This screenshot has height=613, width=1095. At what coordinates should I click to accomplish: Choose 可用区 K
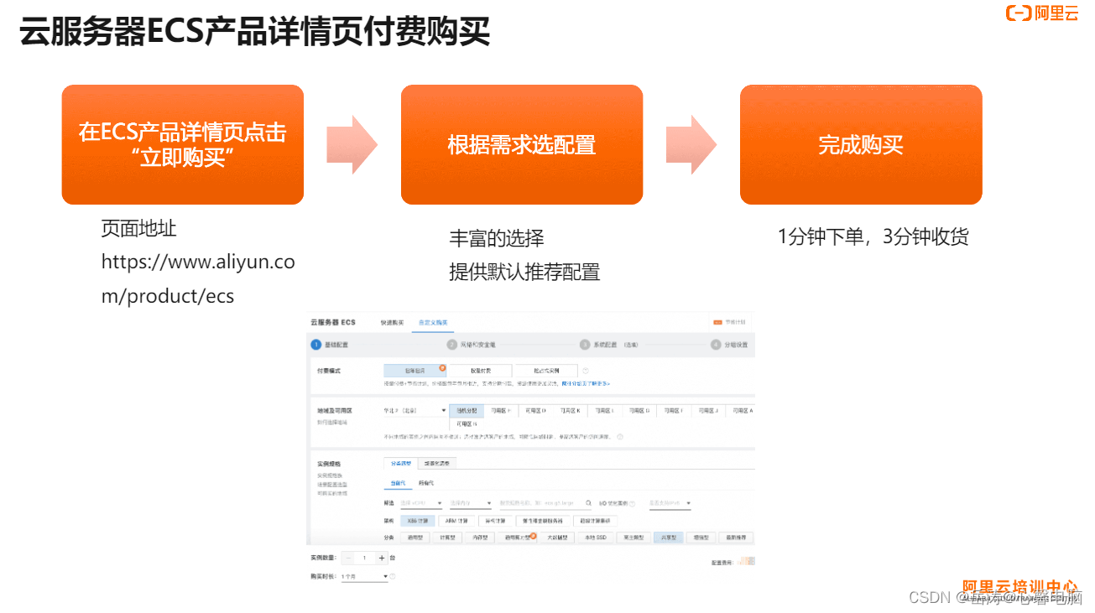tap(570, 411)
